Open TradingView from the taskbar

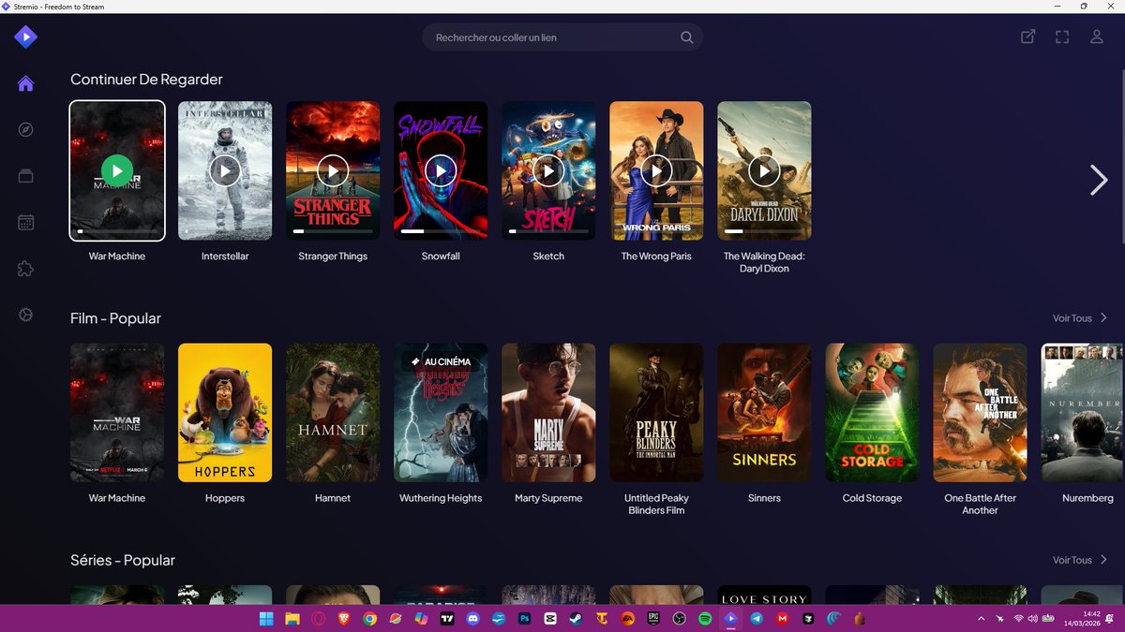(x=447, y=618)
